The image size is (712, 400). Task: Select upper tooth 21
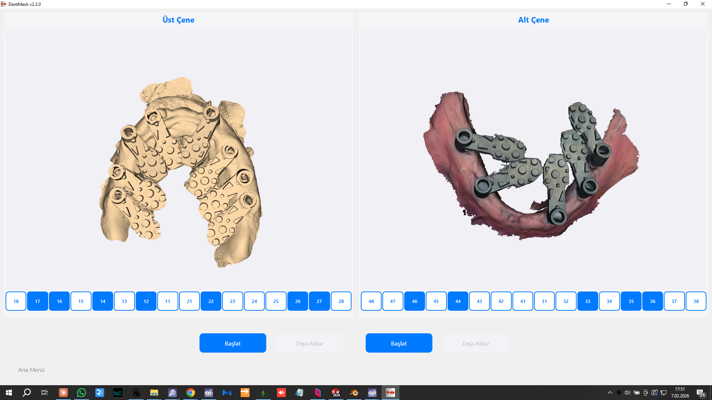(189, 301)
